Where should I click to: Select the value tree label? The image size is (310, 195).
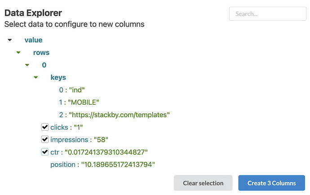pyautogui.click(x=33, y=40)
